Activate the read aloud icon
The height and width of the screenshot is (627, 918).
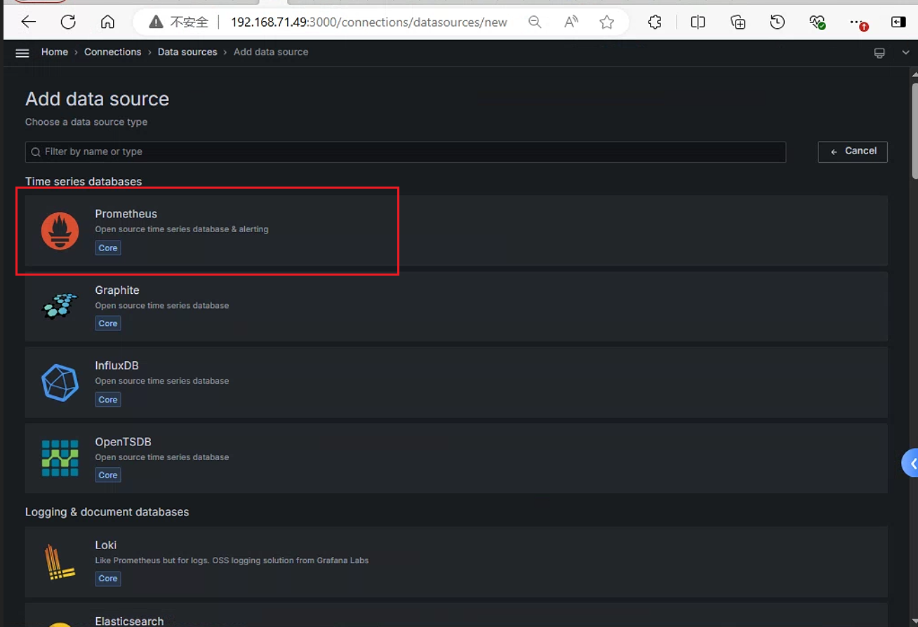click(x=571, y=22)
